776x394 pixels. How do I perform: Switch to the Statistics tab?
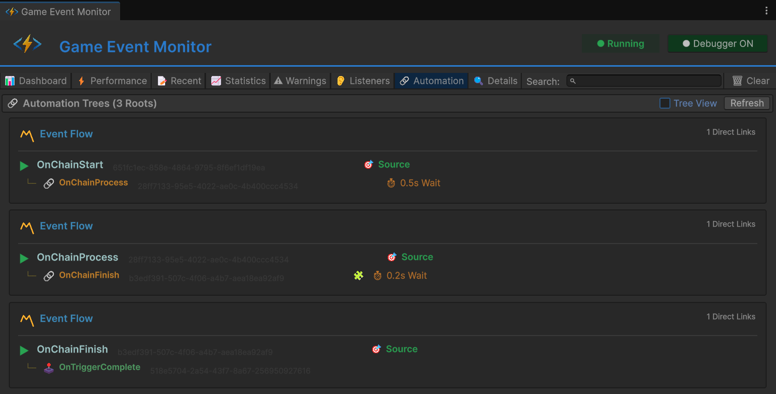point(238,81)
